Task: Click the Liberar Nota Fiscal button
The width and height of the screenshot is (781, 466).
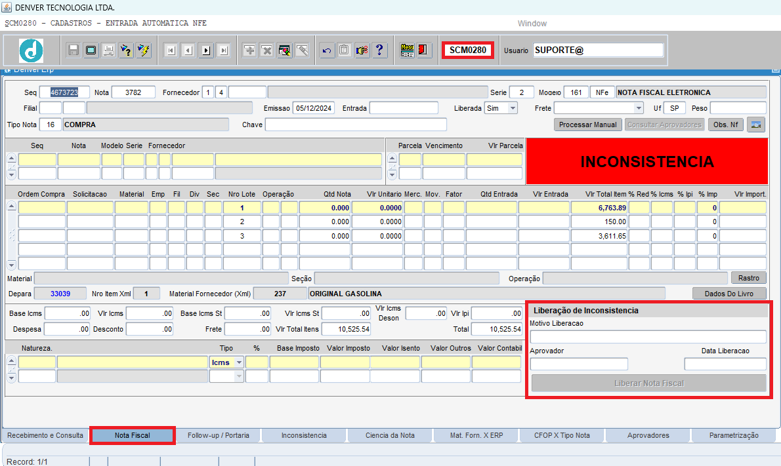Action: pos(649,383)
